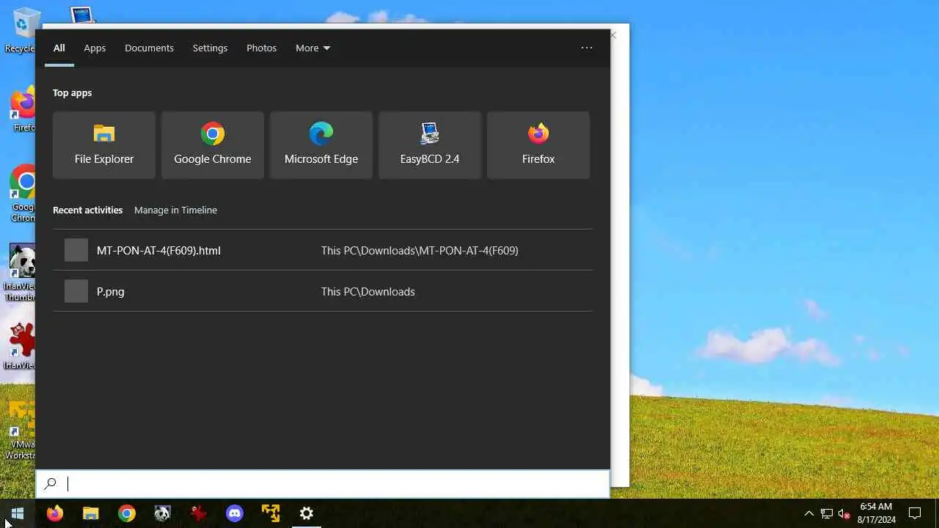Launch Discord from the taskbar
The width and height of the screenshot is (939, 528).
(234, 513)
